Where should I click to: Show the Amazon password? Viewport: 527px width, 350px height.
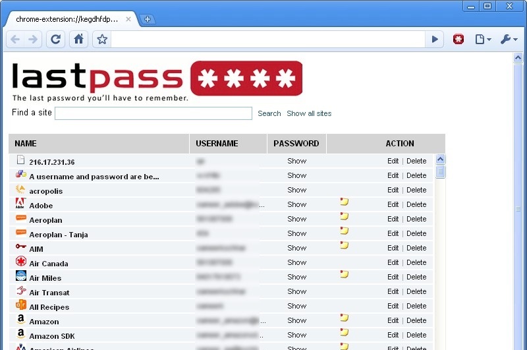coord(297,320)
